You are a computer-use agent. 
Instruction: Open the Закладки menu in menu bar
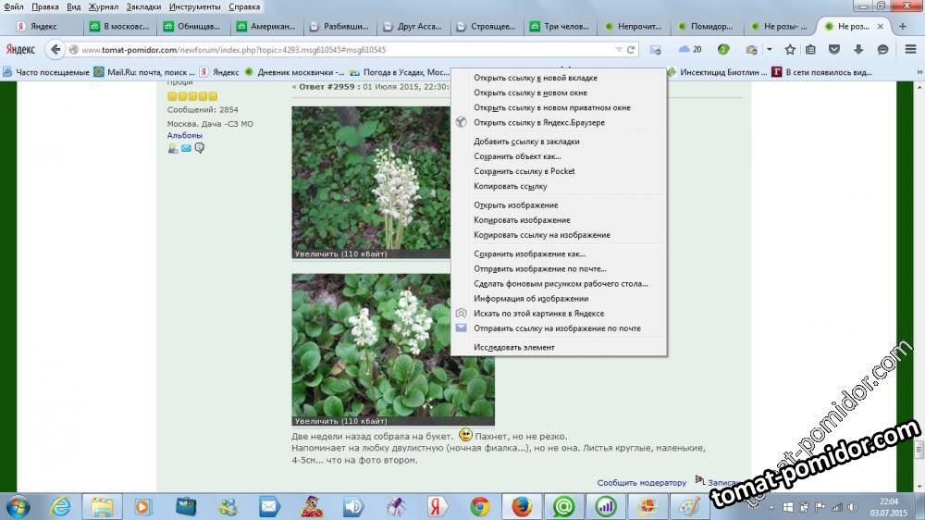[143, 6]
